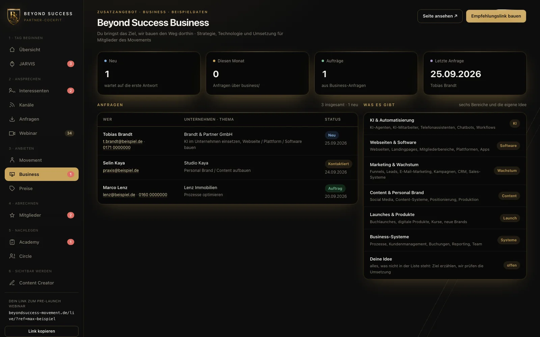Click the Studio Kaya company text
540x337 pixels.
[x=196, y=163]
